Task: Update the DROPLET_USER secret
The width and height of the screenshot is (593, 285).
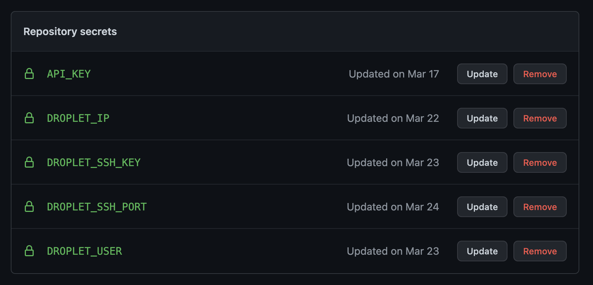Action: [482, 251]
